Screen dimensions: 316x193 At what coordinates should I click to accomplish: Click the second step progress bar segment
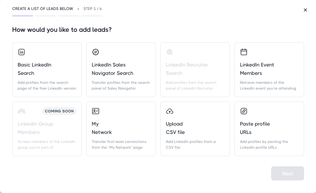(46, 16)
